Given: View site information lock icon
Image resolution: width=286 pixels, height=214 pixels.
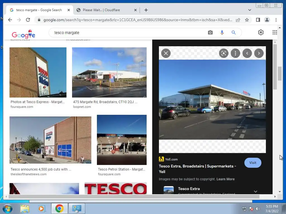Looking at the screenshot, I should 39,20.
